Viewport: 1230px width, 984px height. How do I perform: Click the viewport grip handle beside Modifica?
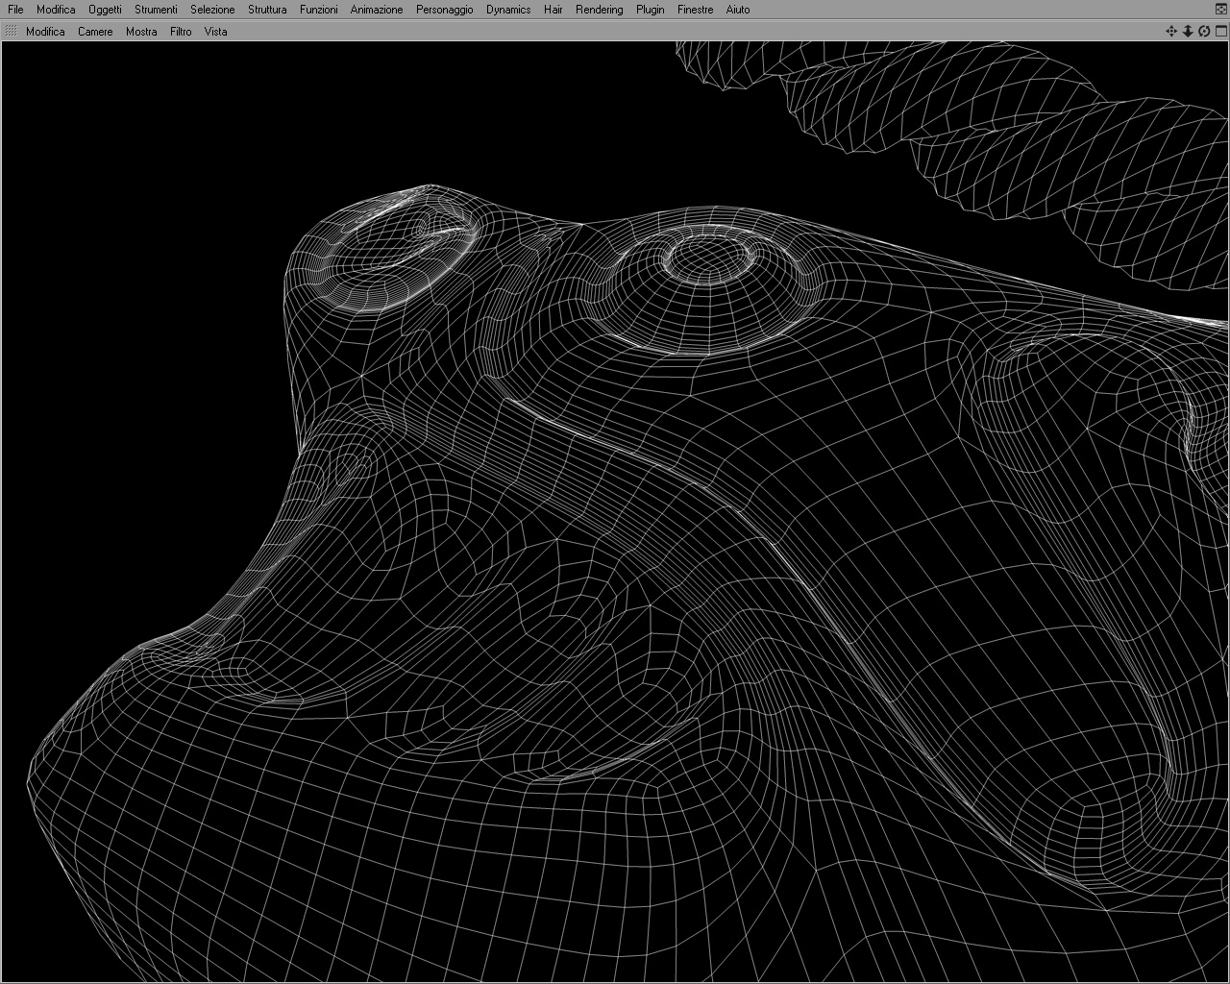pos(11,32)
